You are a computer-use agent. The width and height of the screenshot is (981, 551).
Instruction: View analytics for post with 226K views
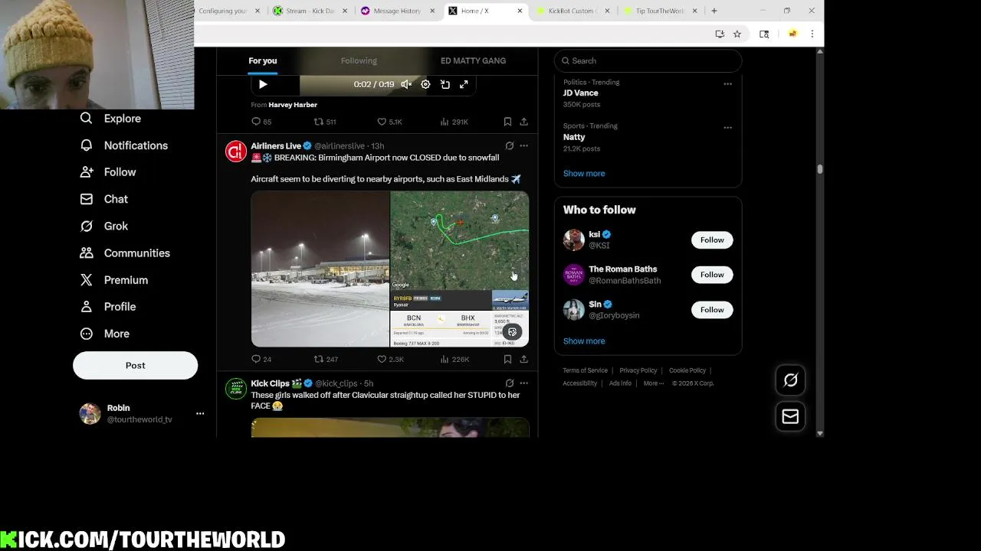click(454, 359)
